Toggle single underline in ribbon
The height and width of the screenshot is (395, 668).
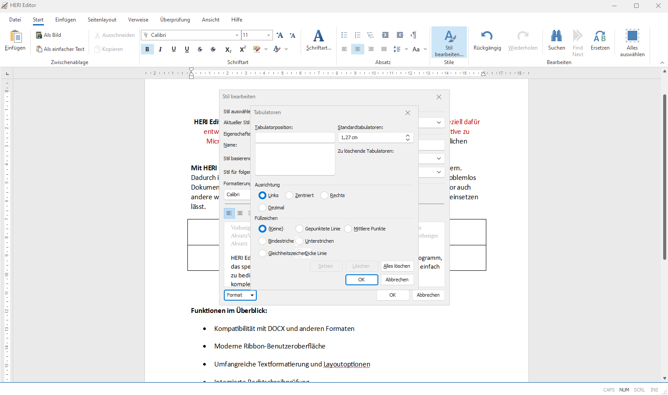click(x=174, y=49)
